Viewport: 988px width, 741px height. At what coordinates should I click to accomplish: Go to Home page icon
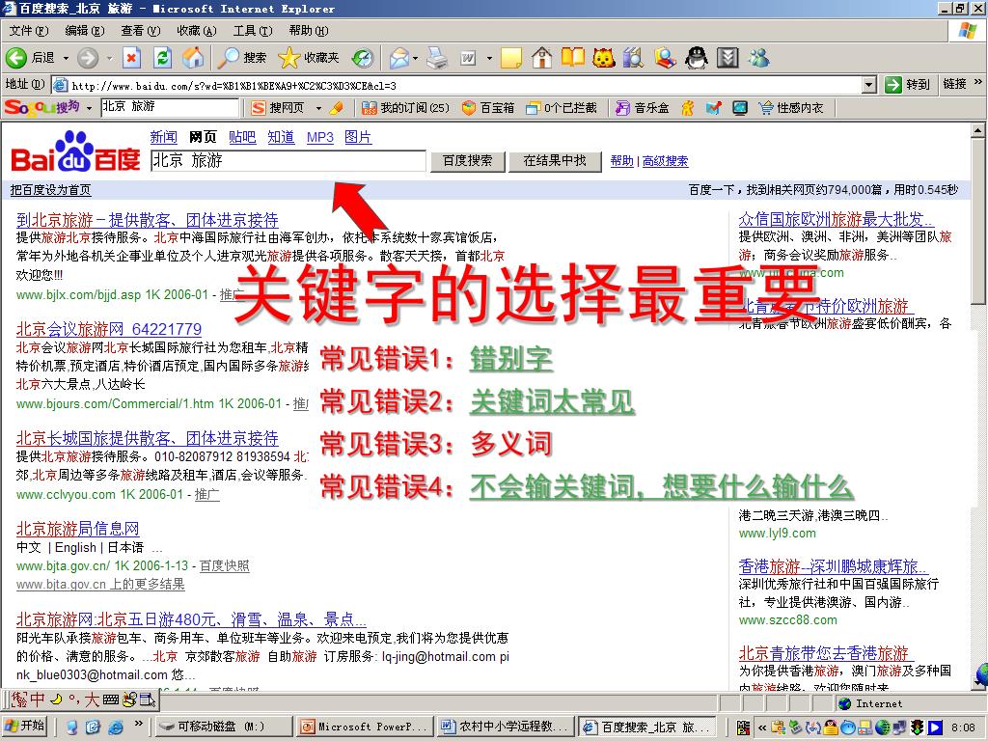(193, 58)
